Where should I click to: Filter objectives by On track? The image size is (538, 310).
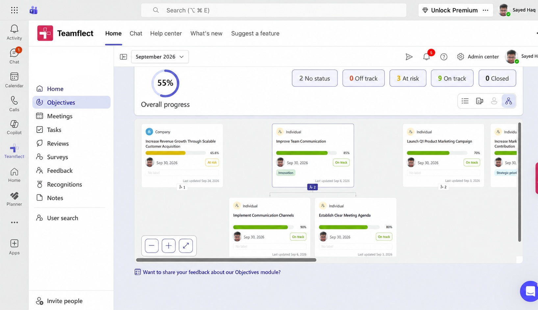coord(452,78)
